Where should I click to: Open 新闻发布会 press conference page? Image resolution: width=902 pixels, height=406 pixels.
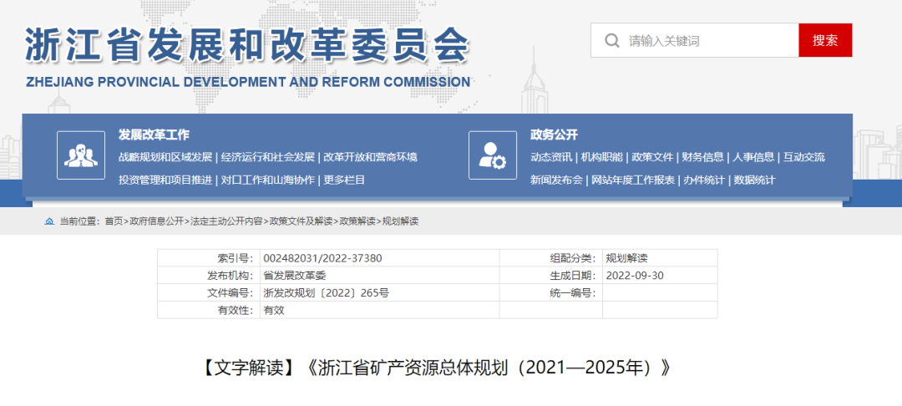tap(556, 180)
